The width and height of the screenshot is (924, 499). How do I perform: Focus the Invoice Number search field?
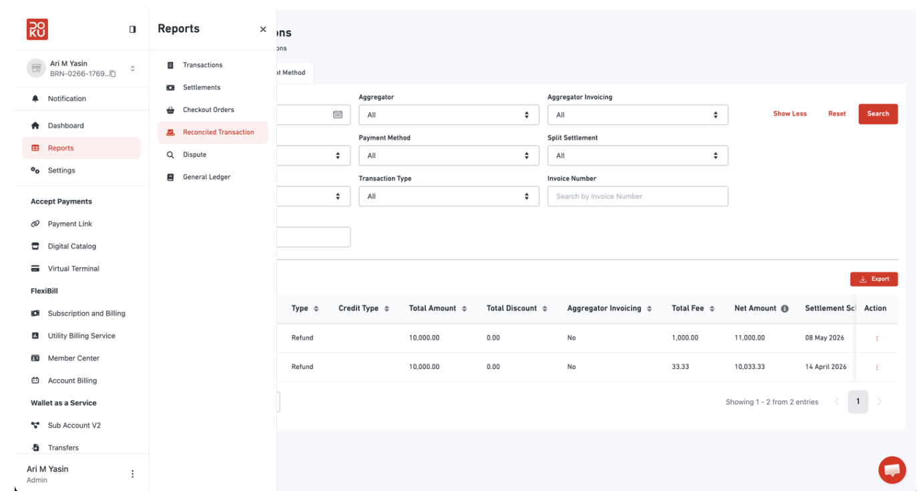pos(638,196)
